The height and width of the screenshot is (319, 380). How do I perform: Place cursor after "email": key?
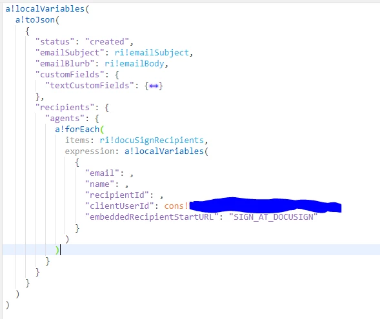[127, 173]
